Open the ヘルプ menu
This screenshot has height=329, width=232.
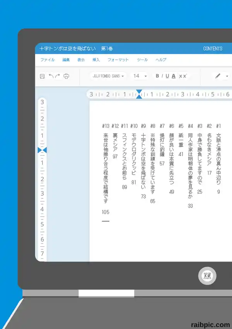(x=161, y=60)
